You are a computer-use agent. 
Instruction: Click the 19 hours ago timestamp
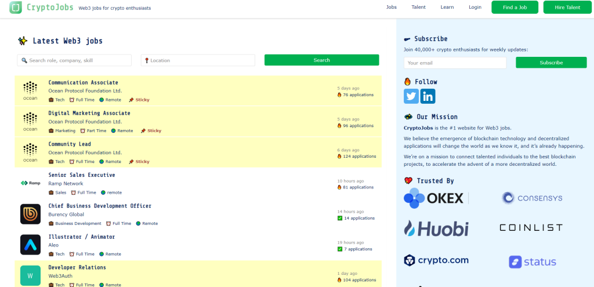click(x=351, y=243)
